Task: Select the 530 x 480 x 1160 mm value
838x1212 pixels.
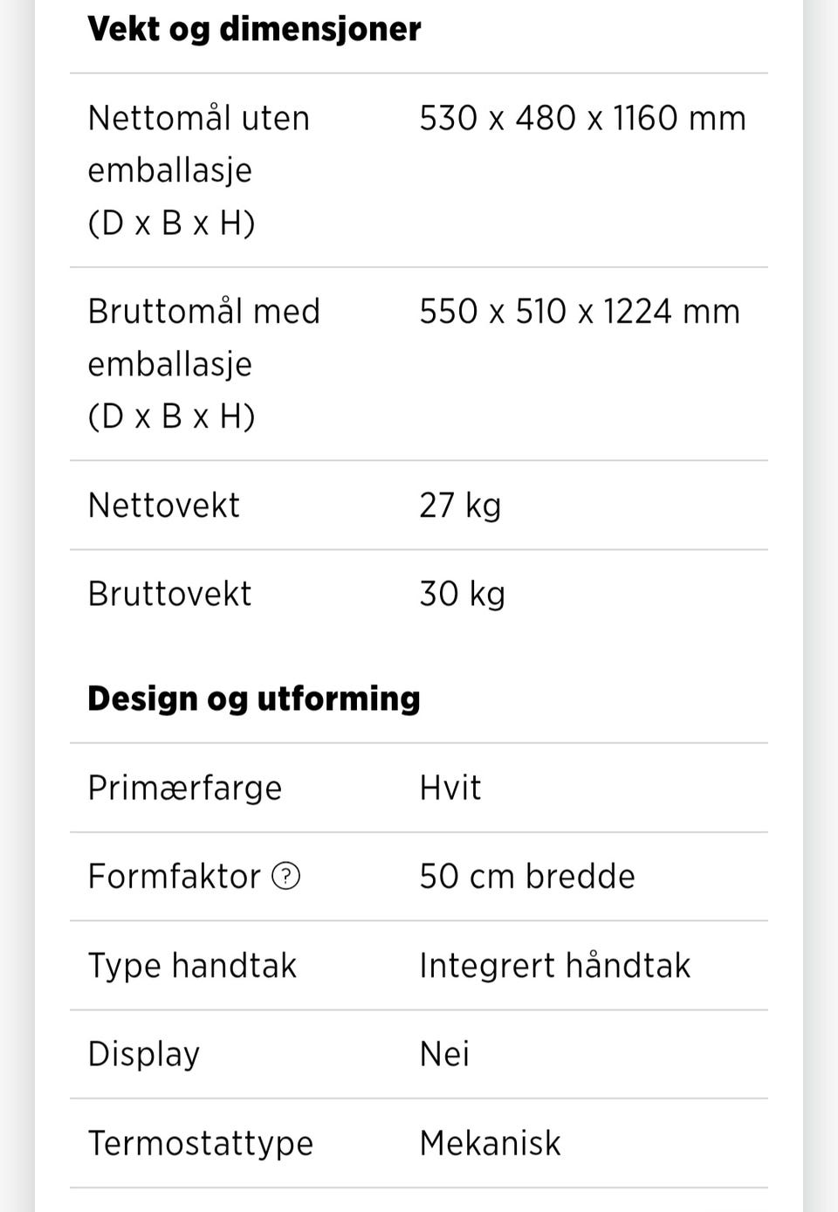Action: [583, 118]
